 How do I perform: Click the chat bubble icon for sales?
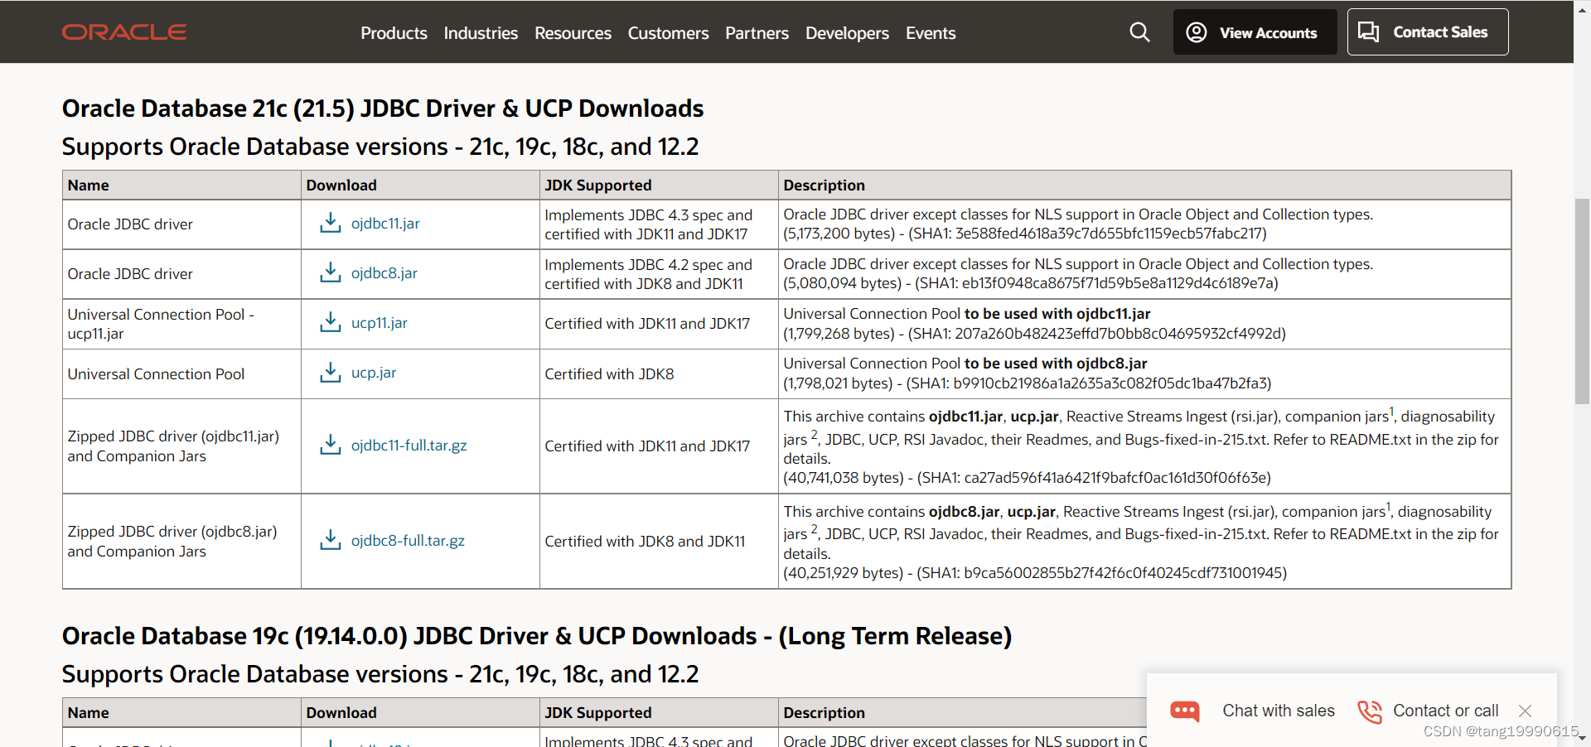pyautogui.click(x=1185, y=711)
